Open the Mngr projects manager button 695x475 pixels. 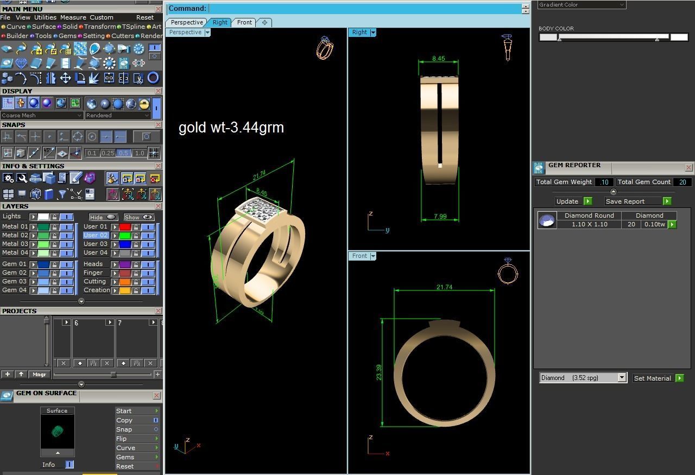(39, 375)
